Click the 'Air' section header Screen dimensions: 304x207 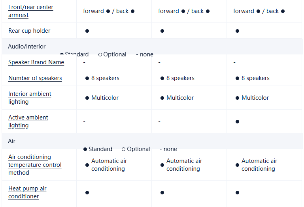point(12,141)
